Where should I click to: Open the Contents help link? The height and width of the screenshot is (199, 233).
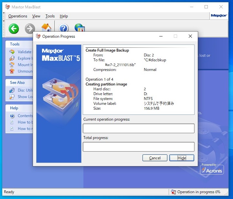(25, 116)
